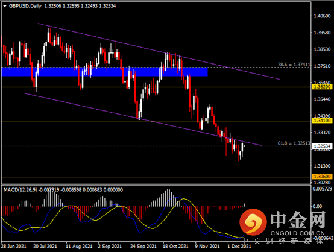Click the lower purple channel trendline
Image resolution: width=334 pixels, height=252 pixels.
click(x=143, y=119)
